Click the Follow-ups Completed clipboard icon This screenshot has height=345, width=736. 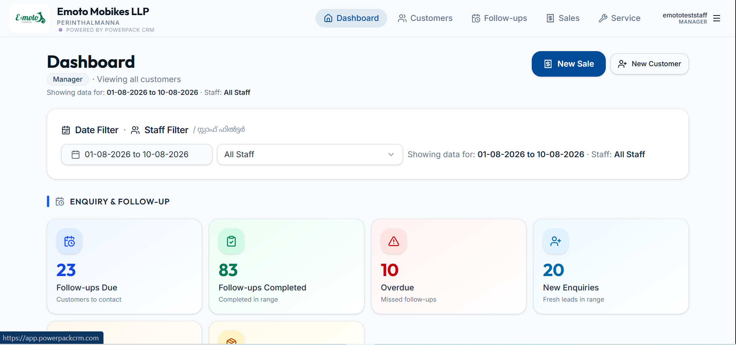click(231, 241)
